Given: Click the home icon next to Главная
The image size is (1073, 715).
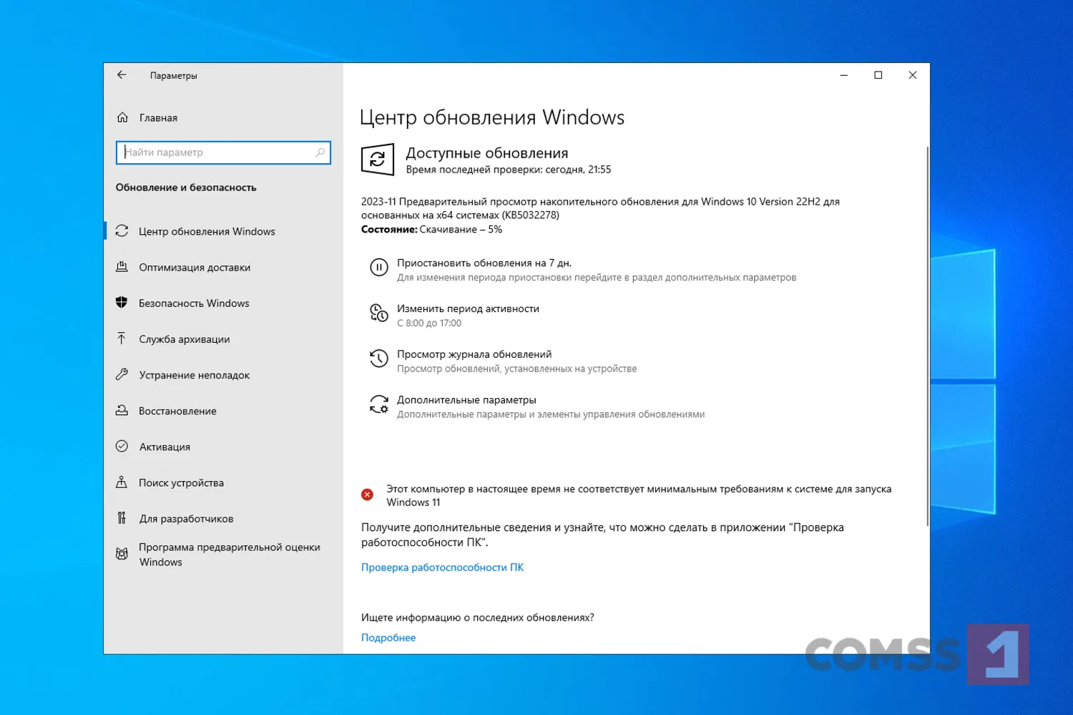Looking at the screenshot, I should click(x=122, y=117).
